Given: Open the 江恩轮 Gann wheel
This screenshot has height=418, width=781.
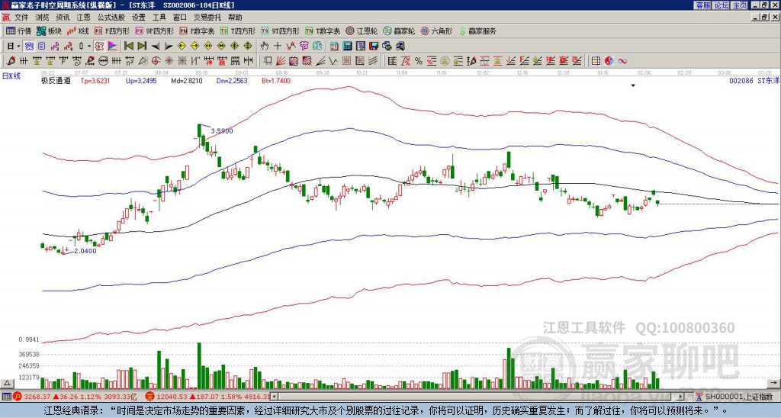Looking at the screenshot, I should point(362,31).
